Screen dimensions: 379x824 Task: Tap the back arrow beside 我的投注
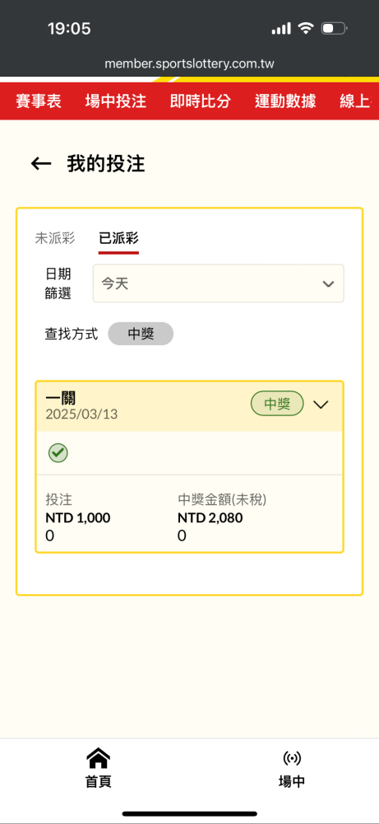point(41,165)
